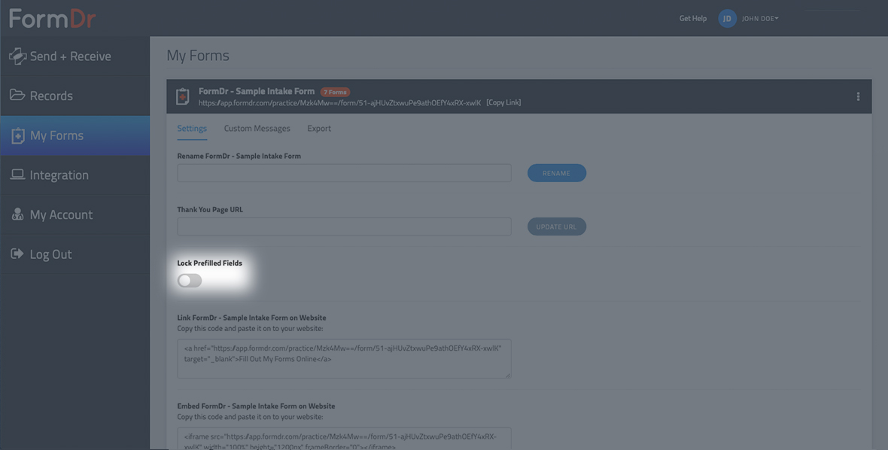Click the RENAME button

pyautogui.click(x=557, y=173)
